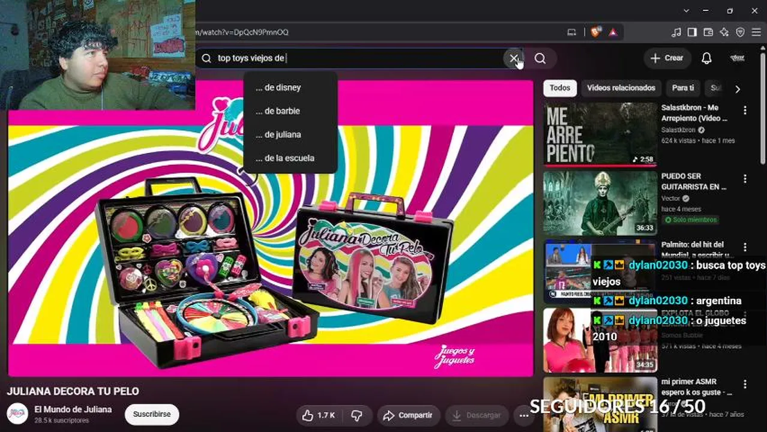767x432 pixels.
Task: Open the account avatar menu
Action: (737, 58)
